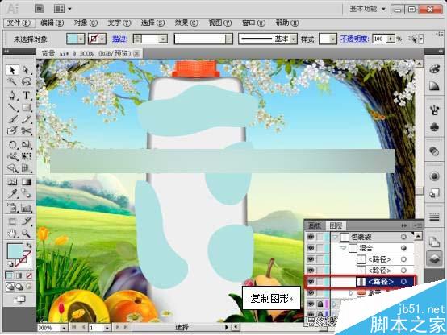The image size is (447, 335).
Task: Click target circle of 混合 sublayer
Action: (403, 248)
